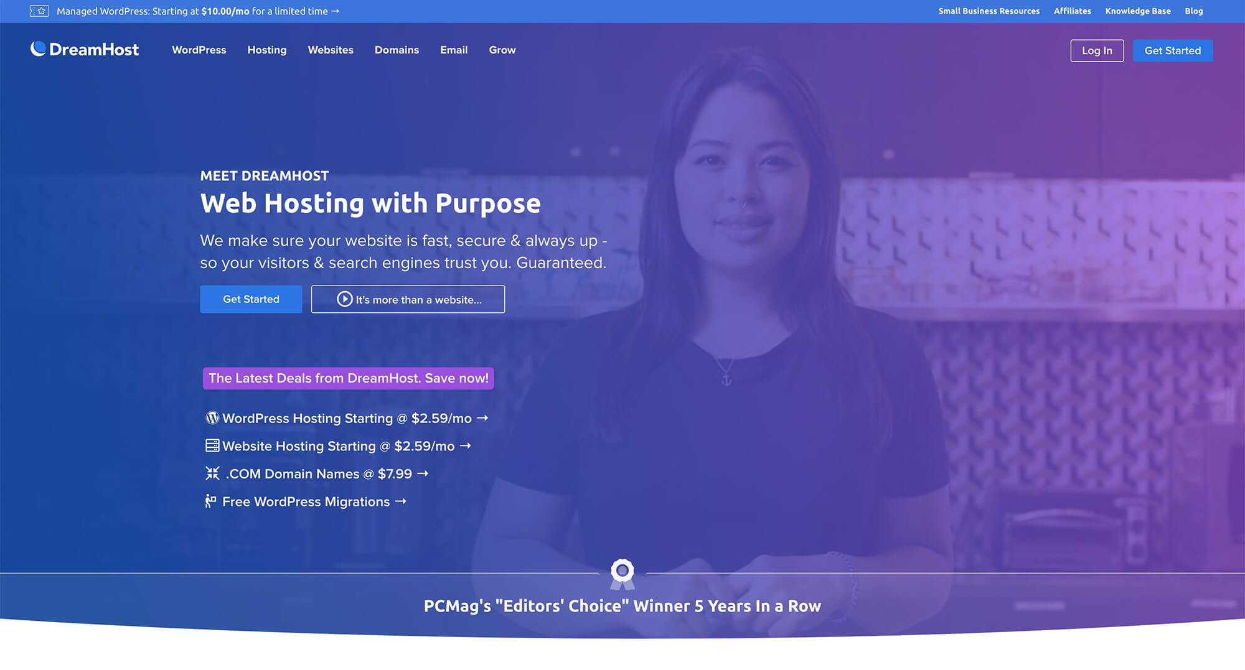Open the Hosting navigation menu
1245x670 pixels.
tap(267, 50)
